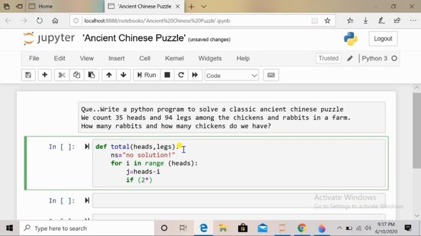Open Google Chrome from the taskbar
The height and width of the screenshot is (236, 421).
click(x=302, y=228)
